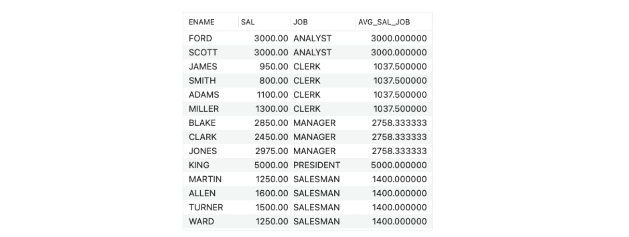Click the 5000.000000 average salary cell

tap(399, 165)
